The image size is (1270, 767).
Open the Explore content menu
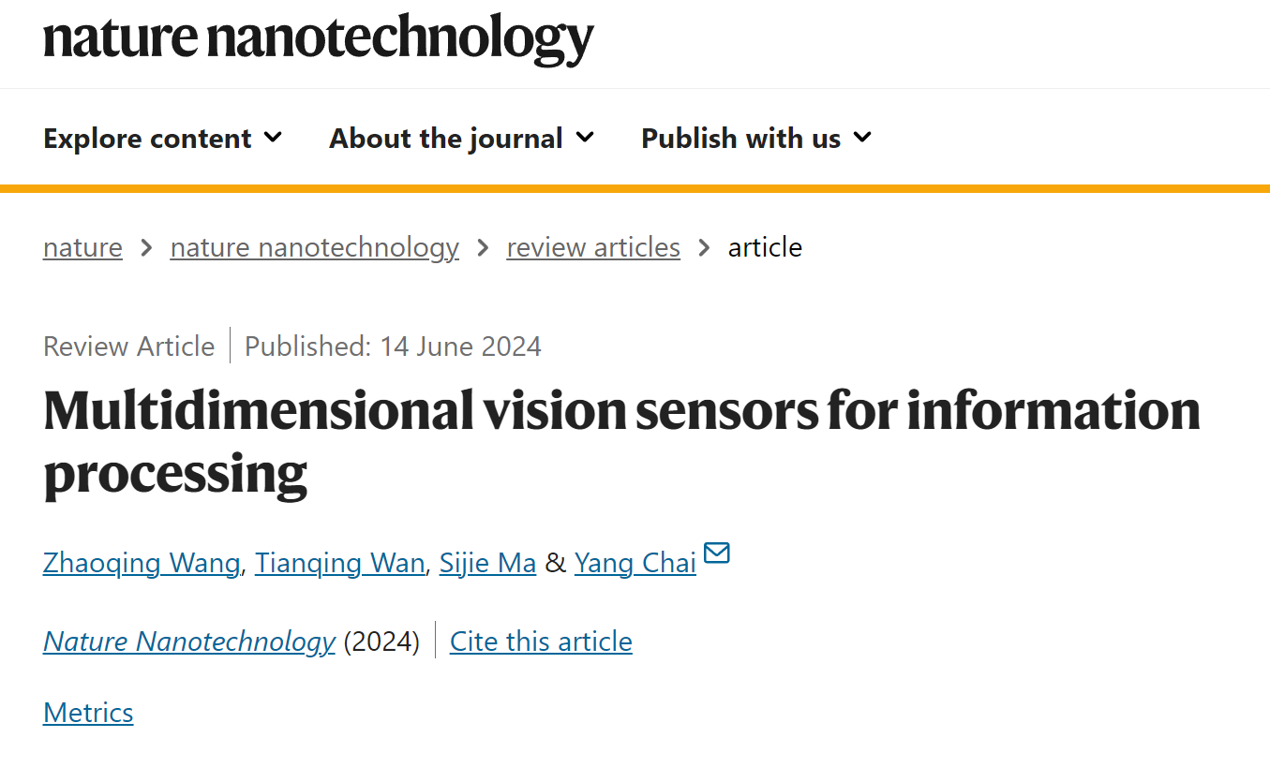[x=162, y=139]
